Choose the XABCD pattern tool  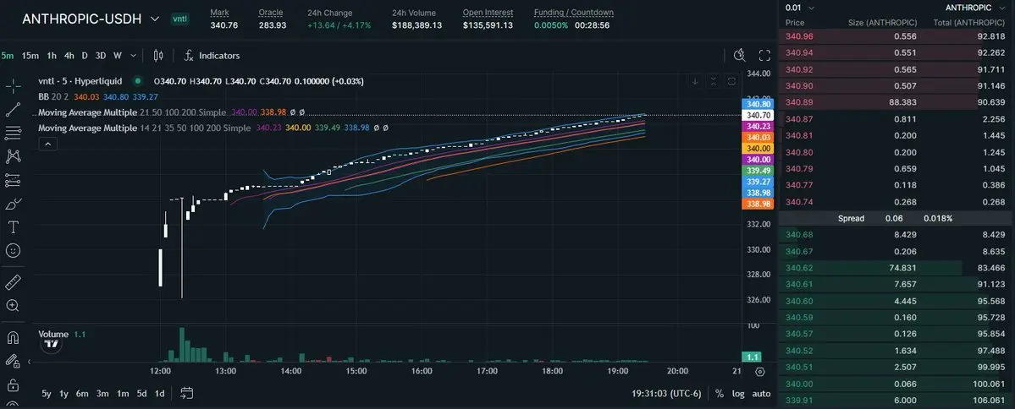[x=13, y=155]
